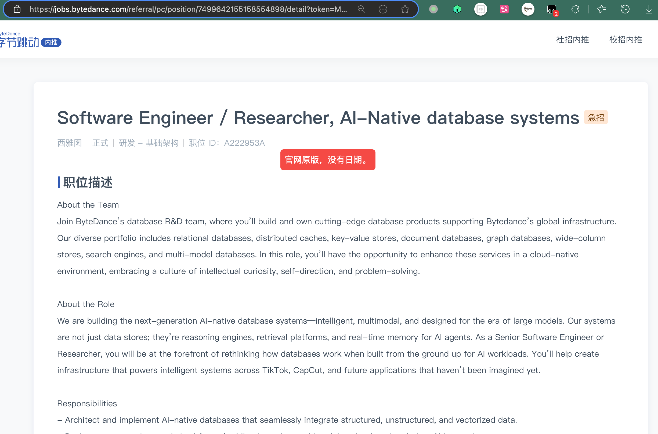Click the 'About the Role' subheading

[x=86, y=304]
